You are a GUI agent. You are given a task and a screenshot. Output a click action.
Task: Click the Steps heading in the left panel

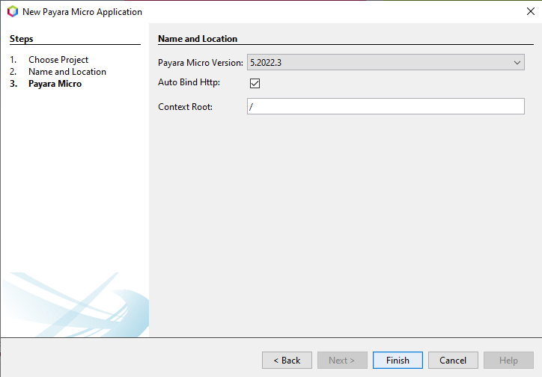coord(21,39)
